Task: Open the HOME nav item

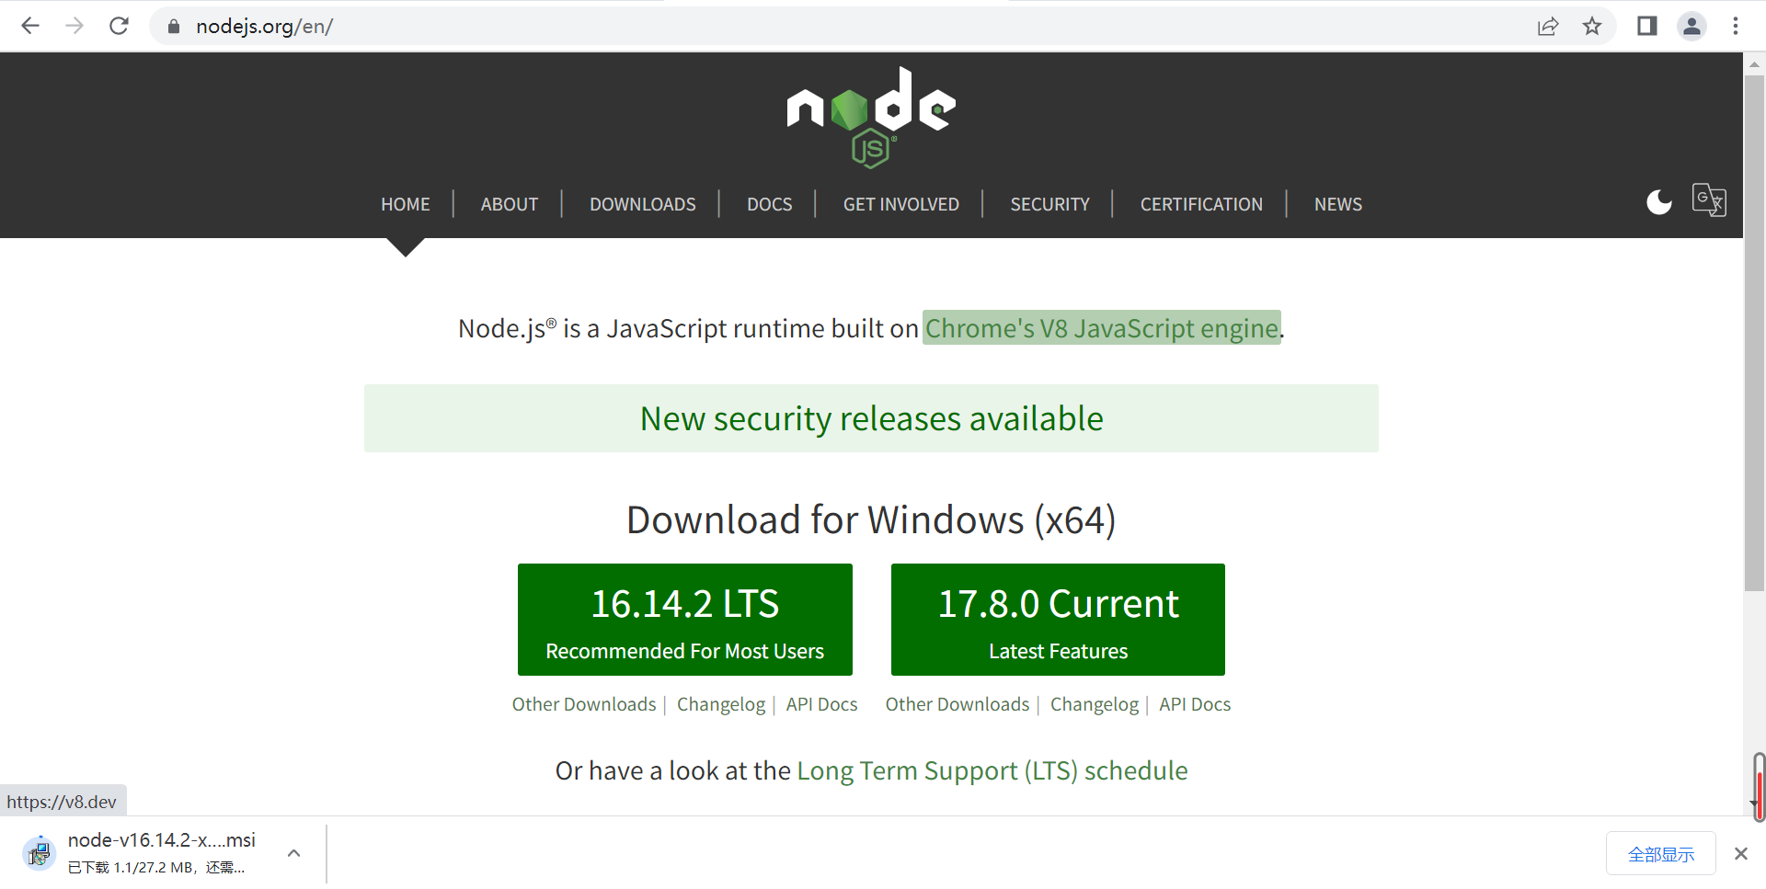Action: (406, 204)
